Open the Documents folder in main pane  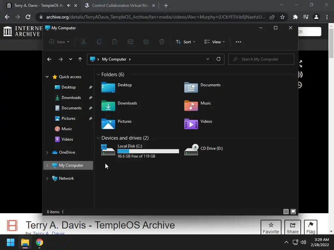[x=202, y=87]
